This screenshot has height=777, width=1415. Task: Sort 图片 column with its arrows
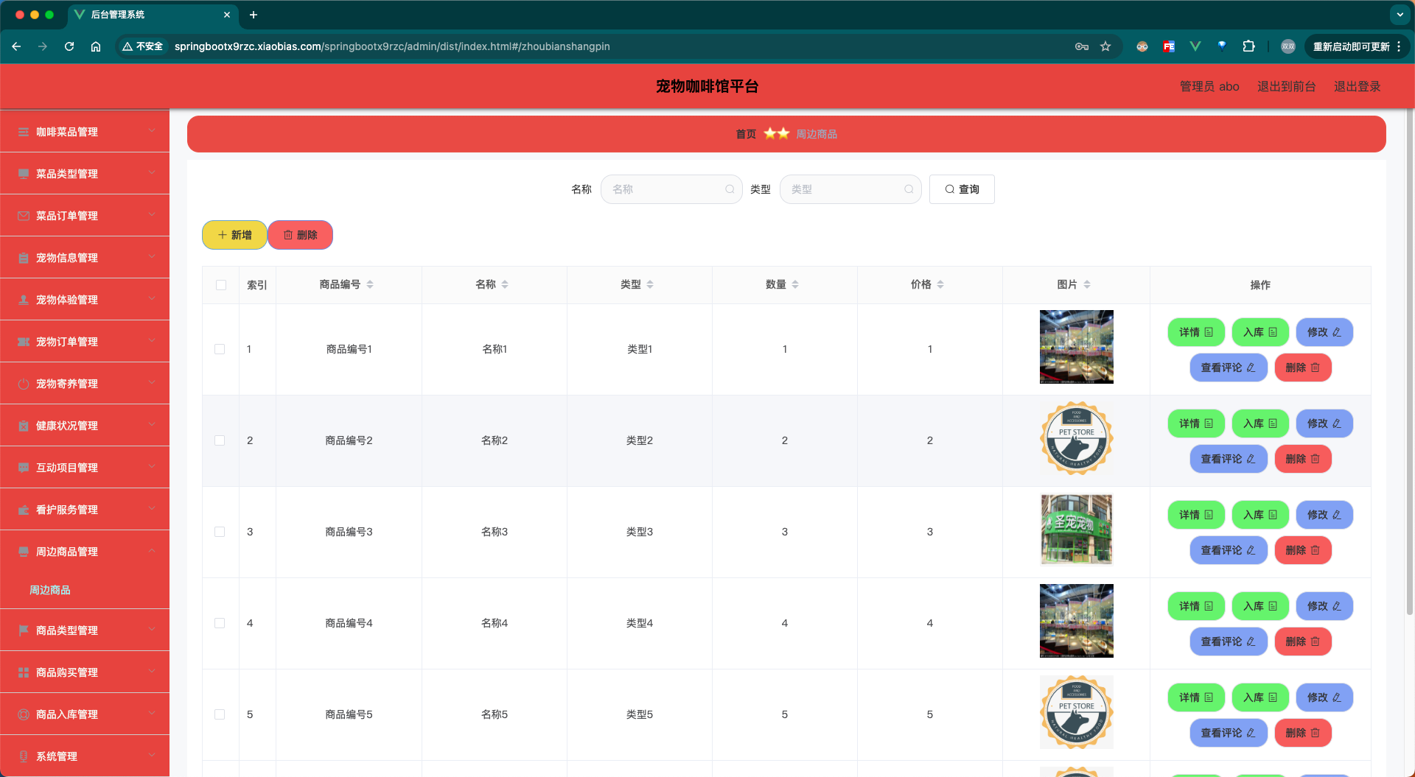click(1087, 284)
